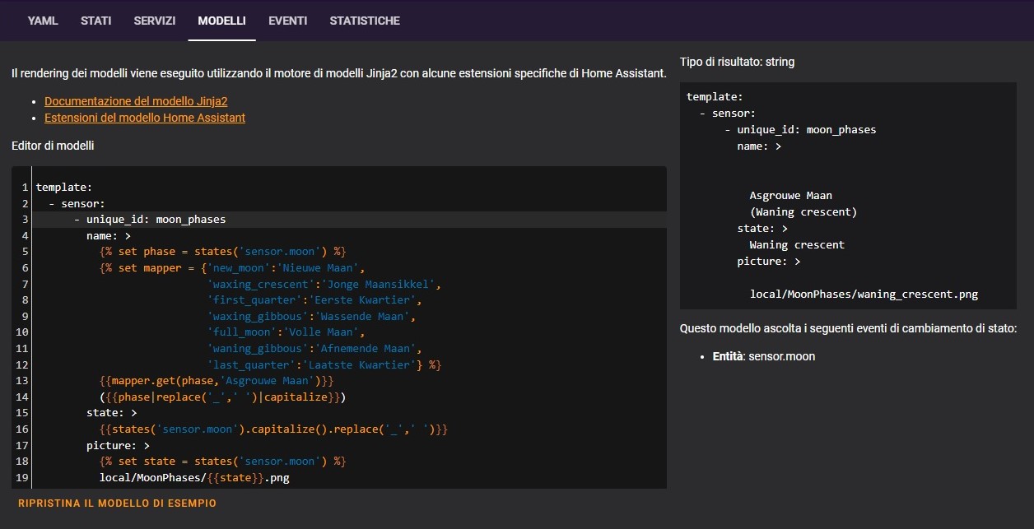Screen dimensions: 1034x529
Task: Click the local/MoonPhases/{{state}}.png editor line
Action: pos(194,477)
